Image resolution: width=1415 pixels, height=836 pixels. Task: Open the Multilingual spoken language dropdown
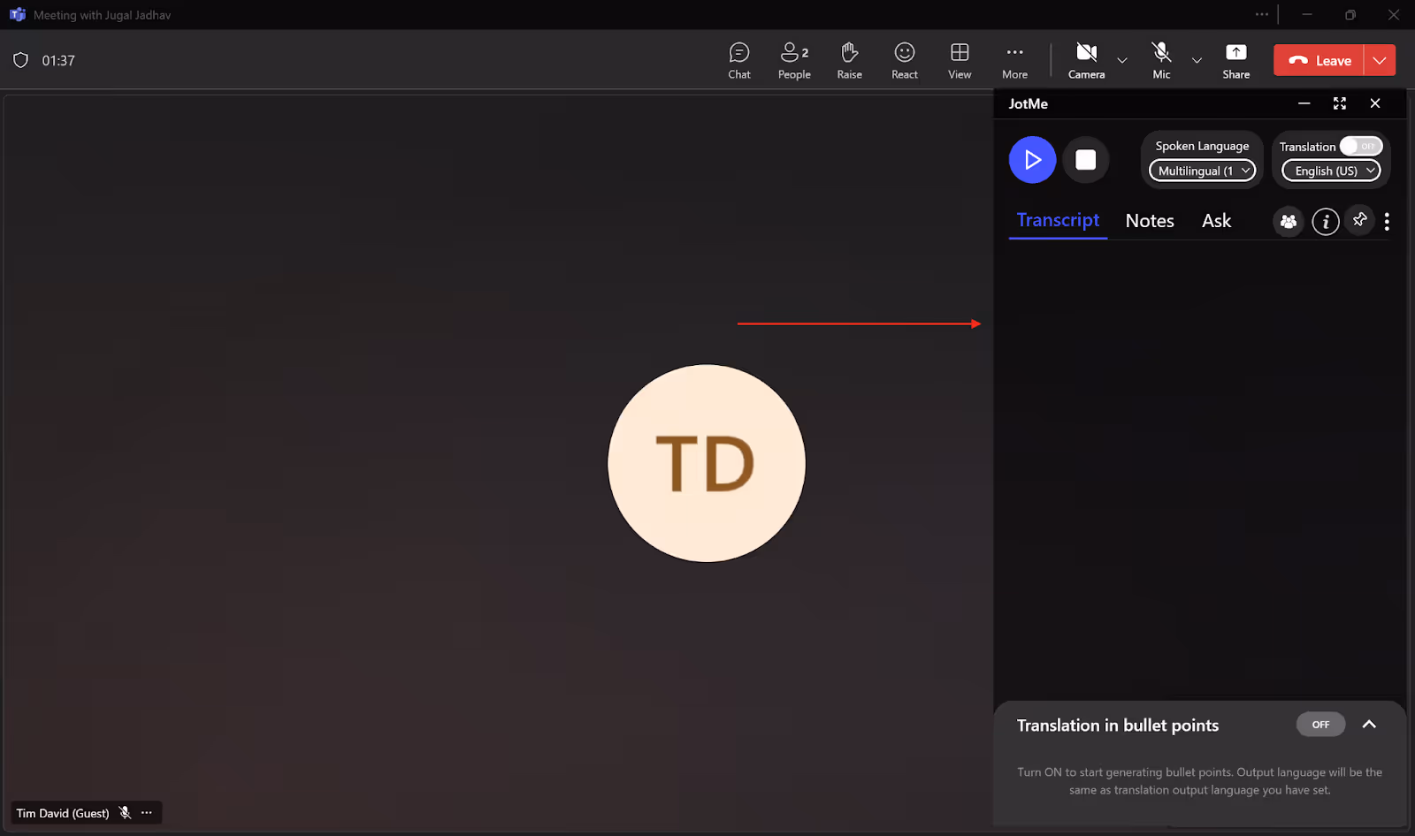click(1202, 171)
